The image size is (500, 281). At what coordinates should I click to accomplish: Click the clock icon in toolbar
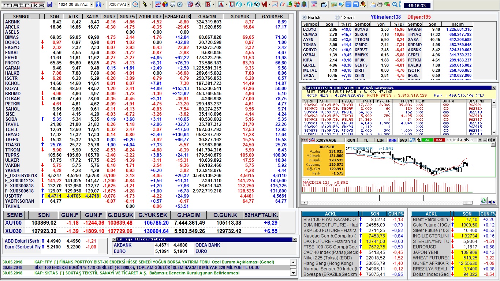180,4
